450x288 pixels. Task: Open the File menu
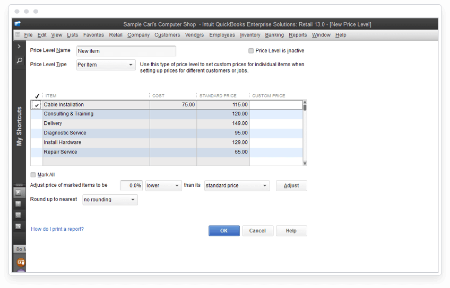[x=28, y=35]
